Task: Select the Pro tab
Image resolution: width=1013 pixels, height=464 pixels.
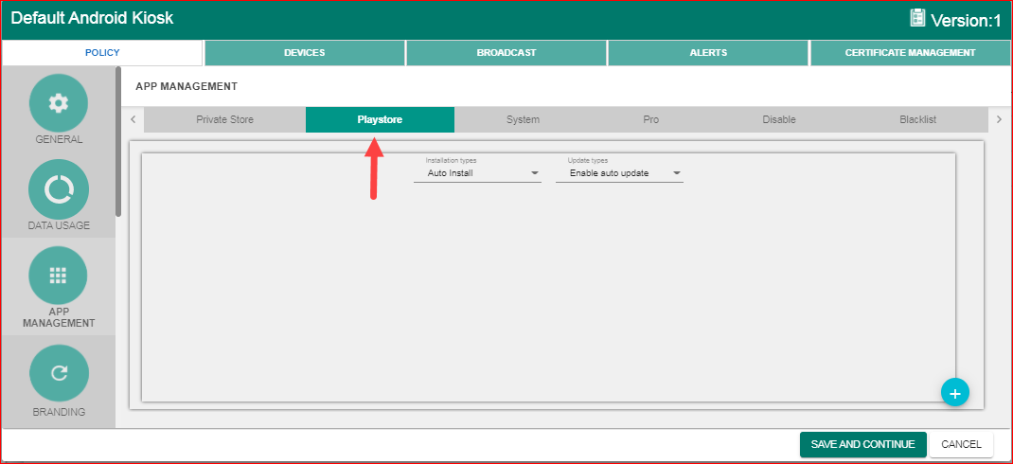Action: (x=651, y=119)
